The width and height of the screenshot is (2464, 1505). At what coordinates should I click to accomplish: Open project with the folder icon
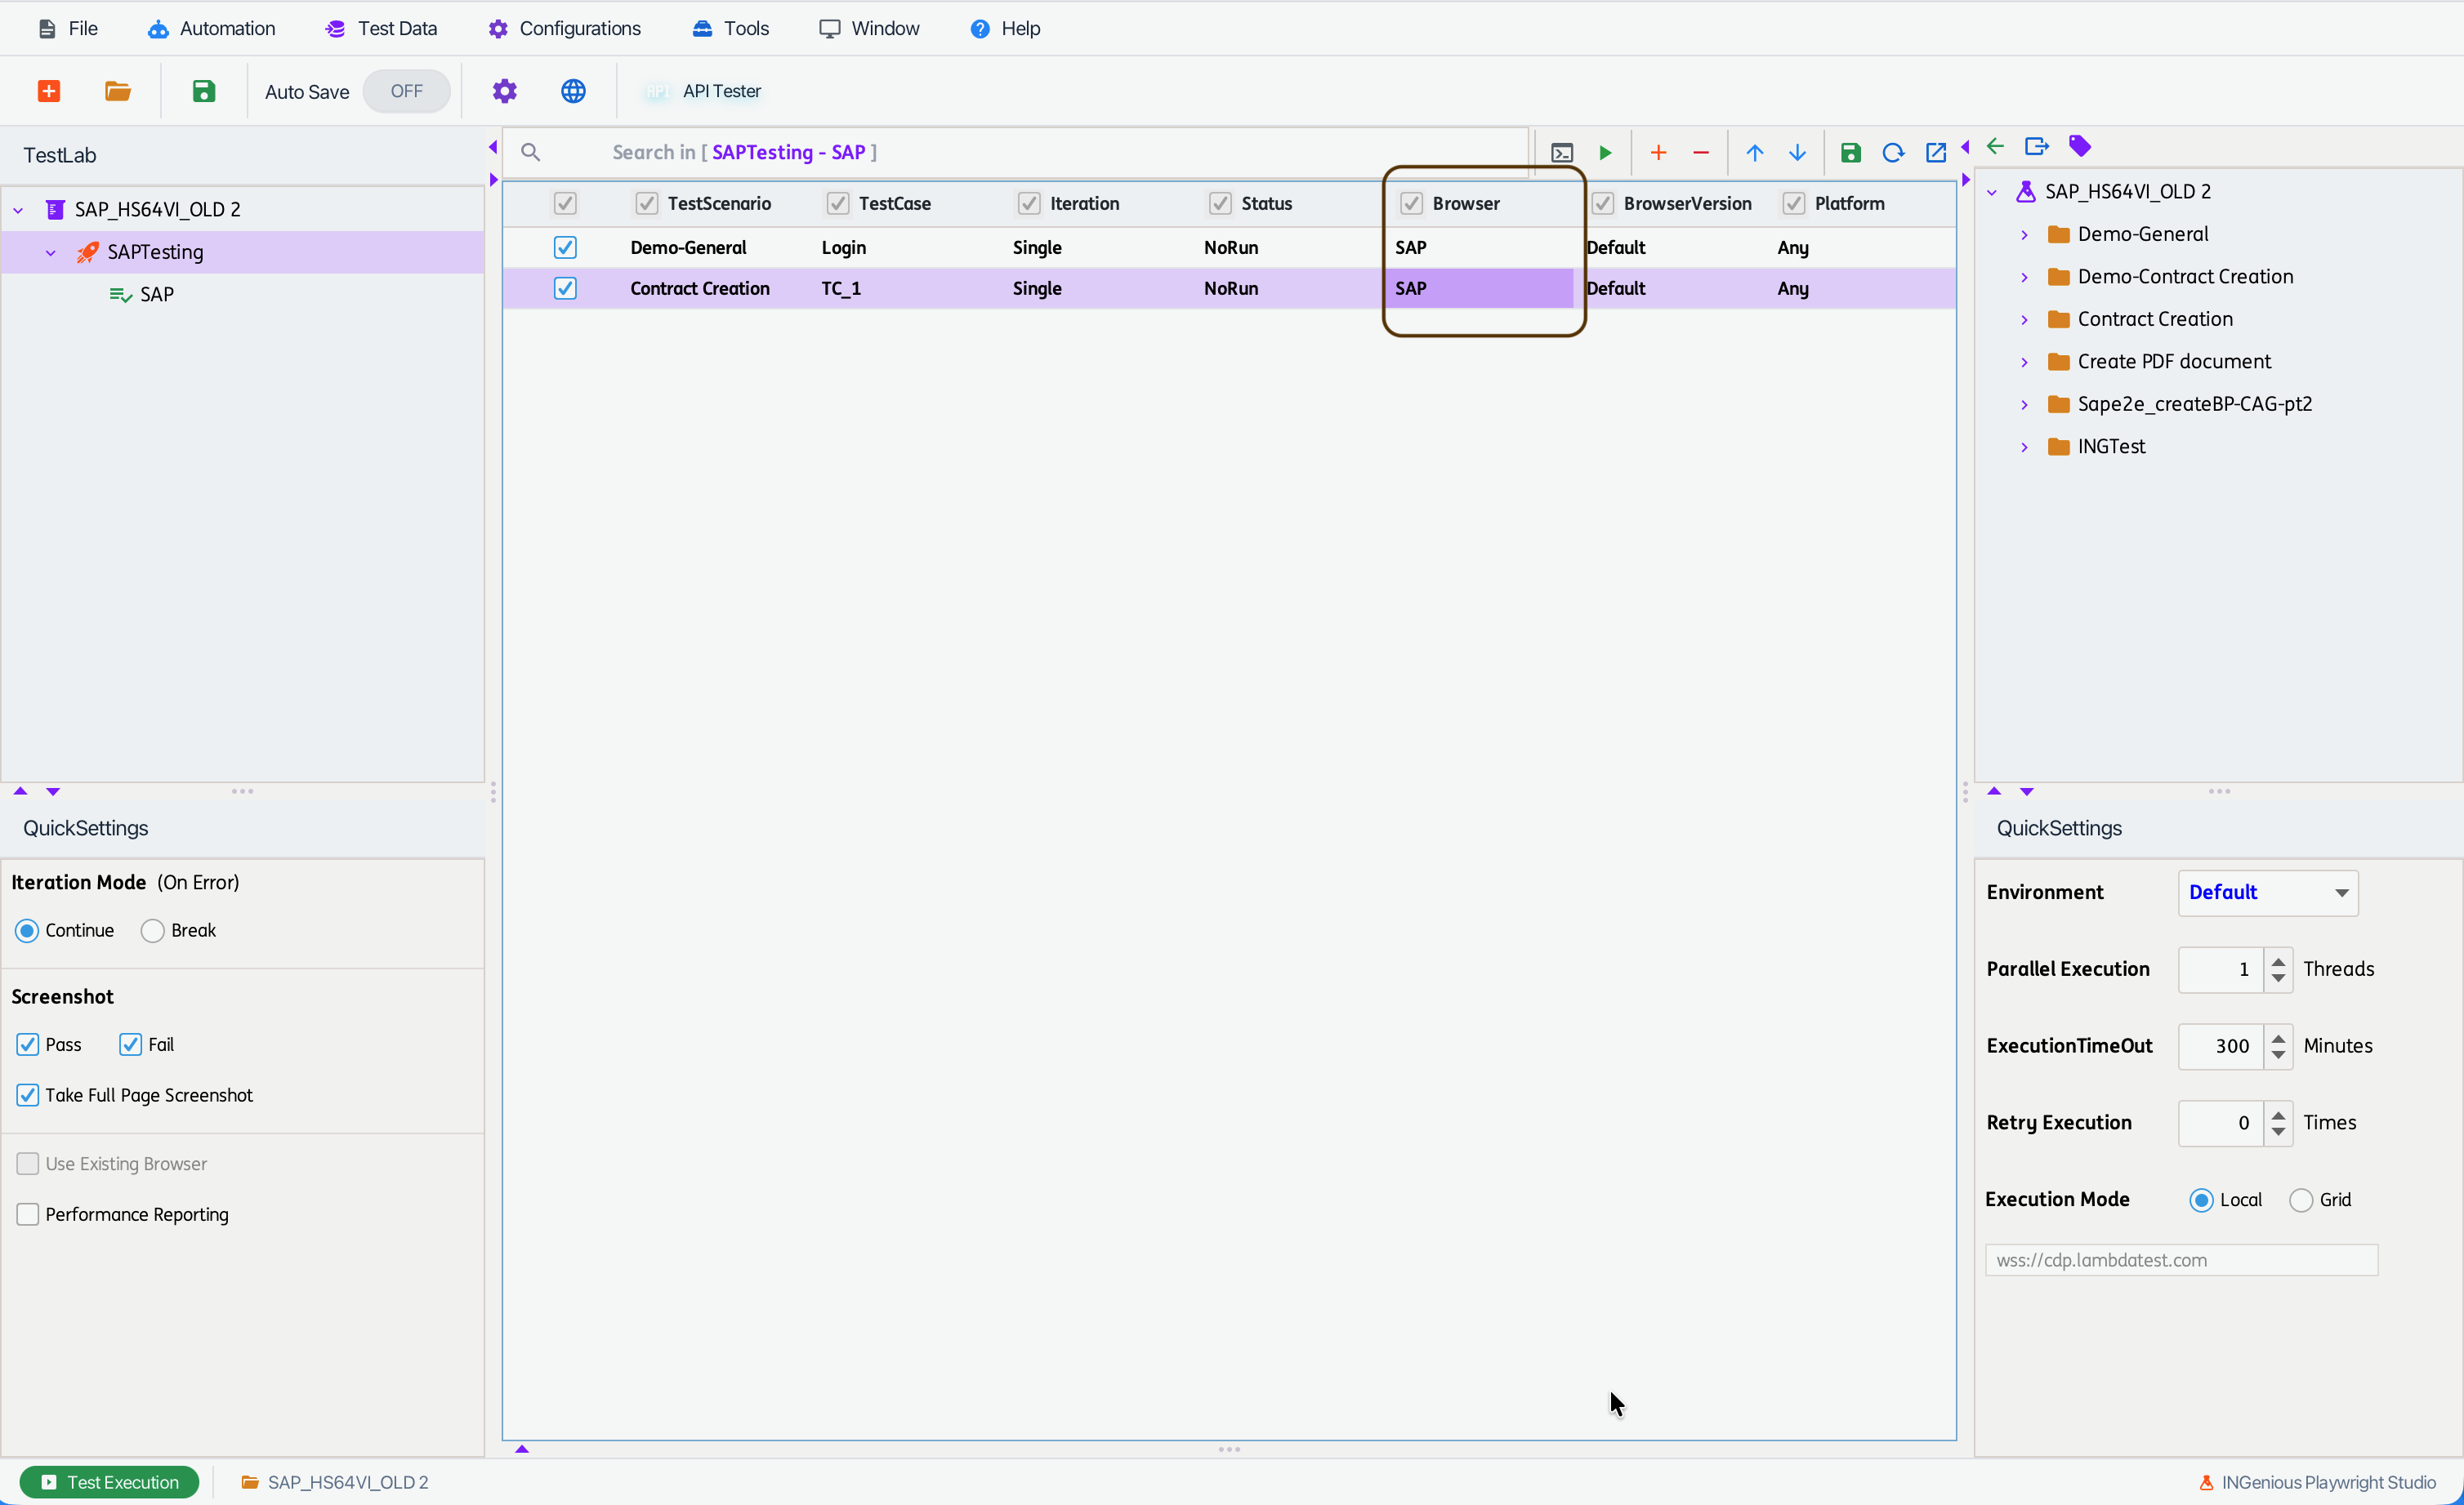(x=118, y=91)
